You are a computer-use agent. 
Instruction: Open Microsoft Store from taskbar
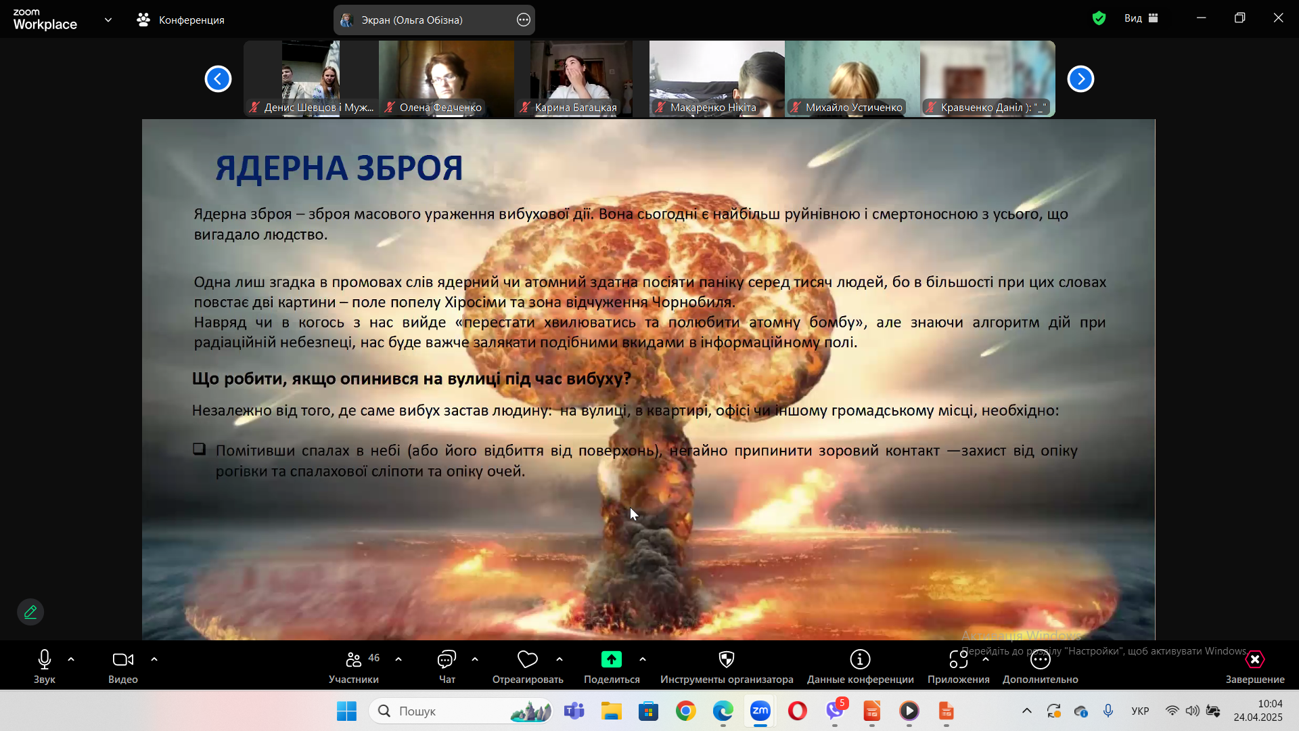coord(649,711)
